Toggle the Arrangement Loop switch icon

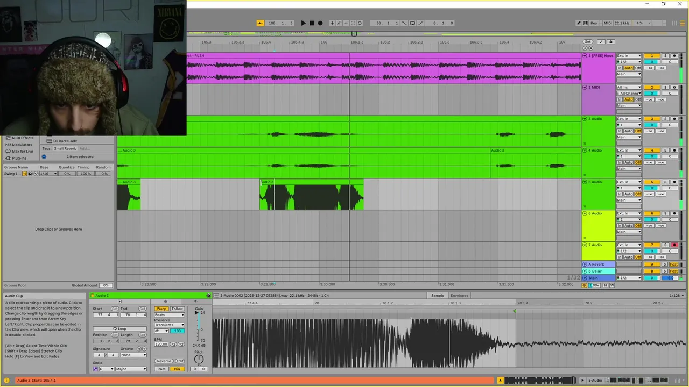[x=412, y=23]
